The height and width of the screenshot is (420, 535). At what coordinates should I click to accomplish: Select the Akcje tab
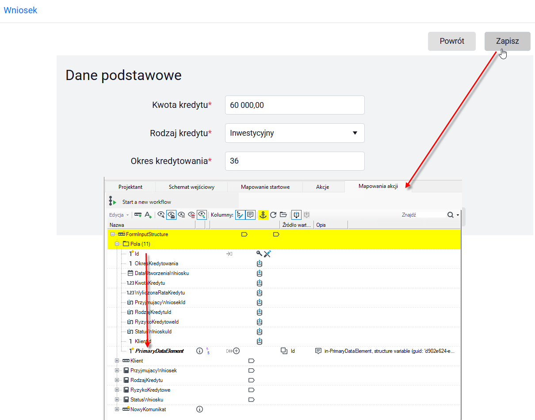pos(323,187)
